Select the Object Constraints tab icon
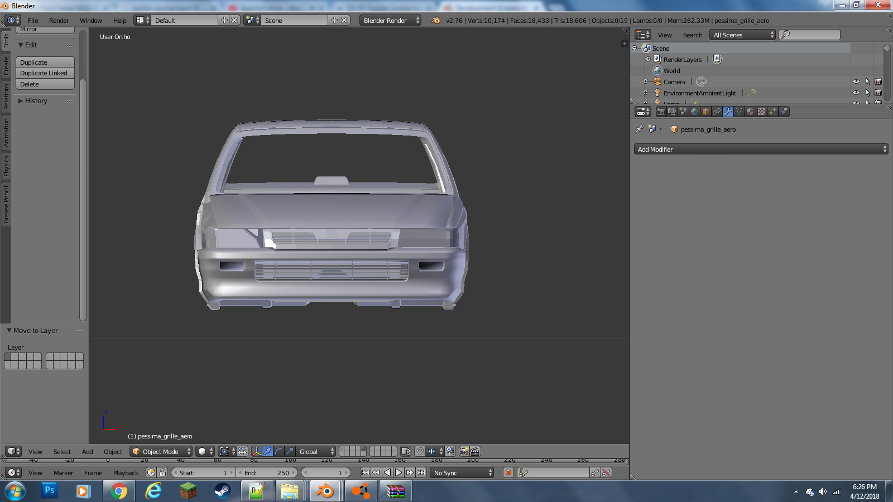 [717, 112]
